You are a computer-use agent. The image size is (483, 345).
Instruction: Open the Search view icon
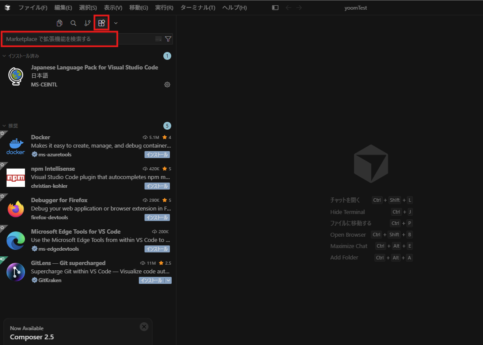(73, 23)
